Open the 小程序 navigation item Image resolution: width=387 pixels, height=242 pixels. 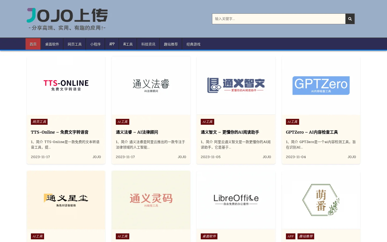pos(95,44)
